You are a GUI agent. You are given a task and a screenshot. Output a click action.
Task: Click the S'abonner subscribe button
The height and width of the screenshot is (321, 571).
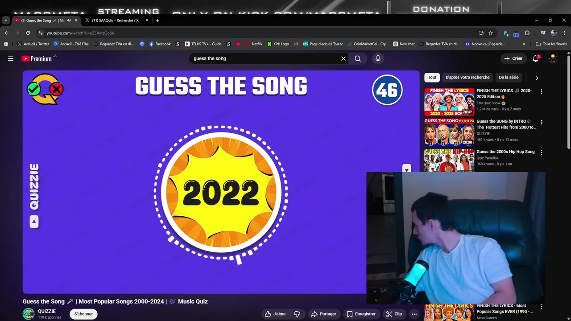tap(83, 314)
